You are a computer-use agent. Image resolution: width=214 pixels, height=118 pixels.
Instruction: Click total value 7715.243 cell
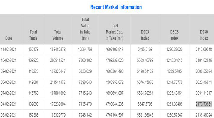(x=85, y=93)
